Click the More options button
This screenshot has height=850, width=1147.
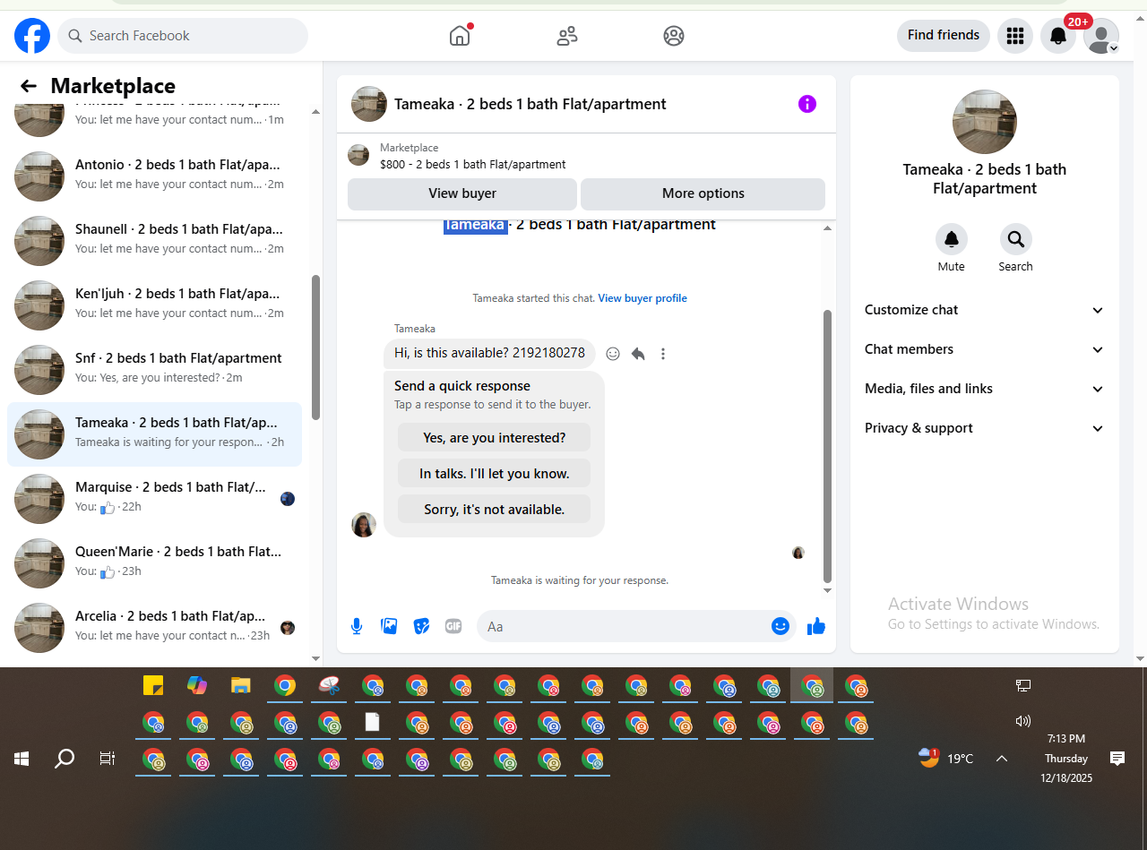click(x=703, y=193)
